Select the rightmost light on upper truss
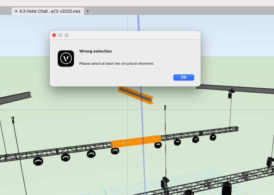Image resolution: width=274 pixels, height=195 pixels. pyautogui.click(x=213, y=137)
